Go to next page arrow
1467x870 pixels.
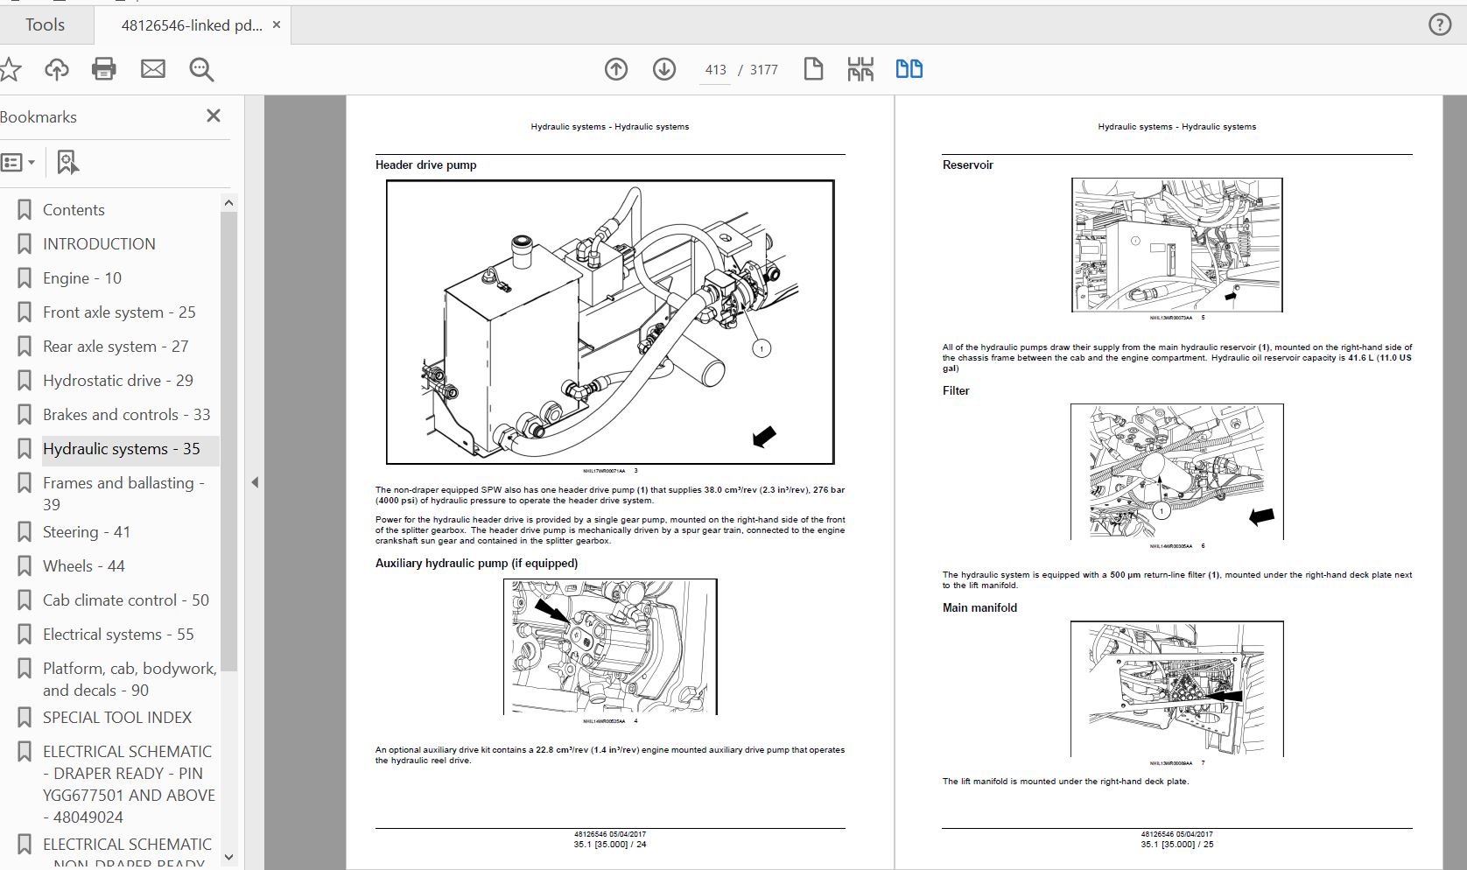pyautogui.click(x=664, y=69)
